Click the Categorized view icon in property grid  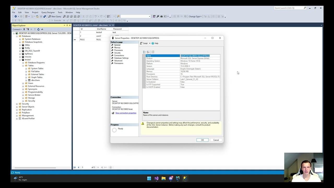tap(144, 52)
